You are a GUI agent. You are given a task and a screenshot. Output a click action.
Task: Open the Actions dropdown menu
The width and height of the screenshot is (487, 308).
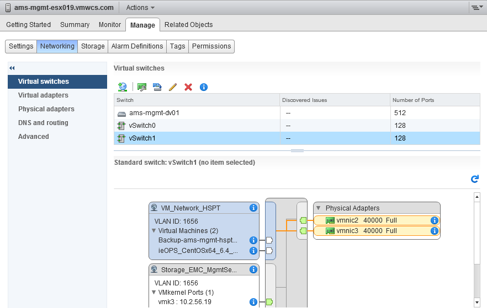140,8
